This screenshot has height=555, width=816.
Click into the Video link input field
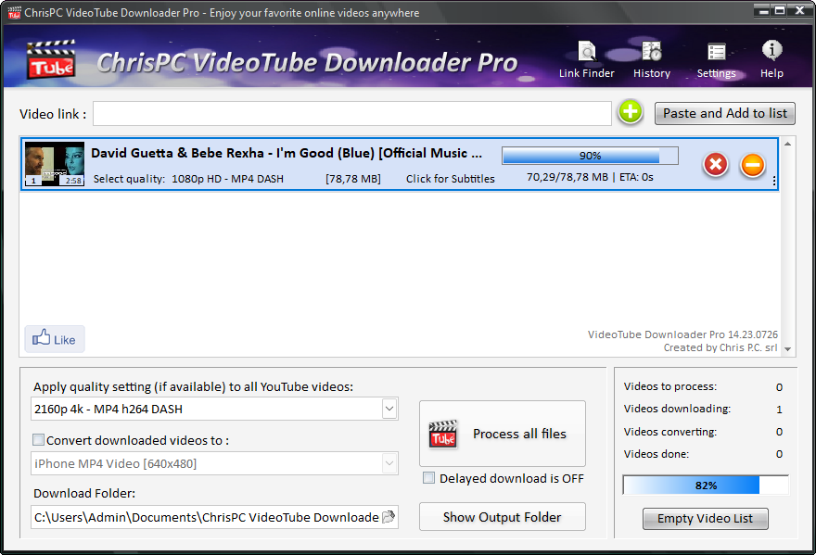[x=351, y=113]
